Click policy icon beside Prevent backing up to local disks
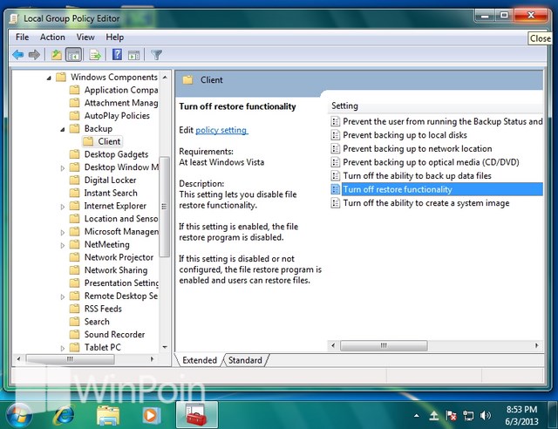This screenshot has width=558, height=429. pos(335,135)
